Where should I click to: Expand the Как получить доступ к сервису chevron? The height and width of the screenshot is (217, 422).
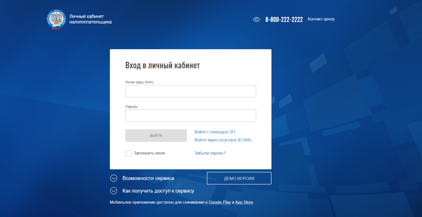(x=114, y=191)
